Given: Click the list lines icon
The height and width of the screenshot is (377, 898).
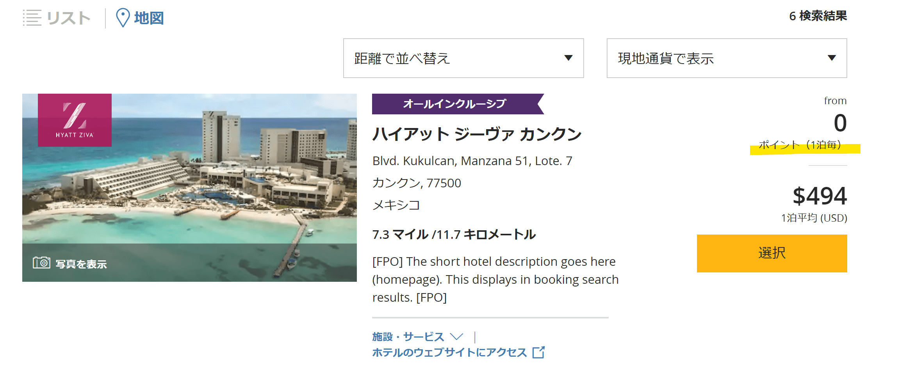Looking at the screenshot, I should click(x=32, y=18).
